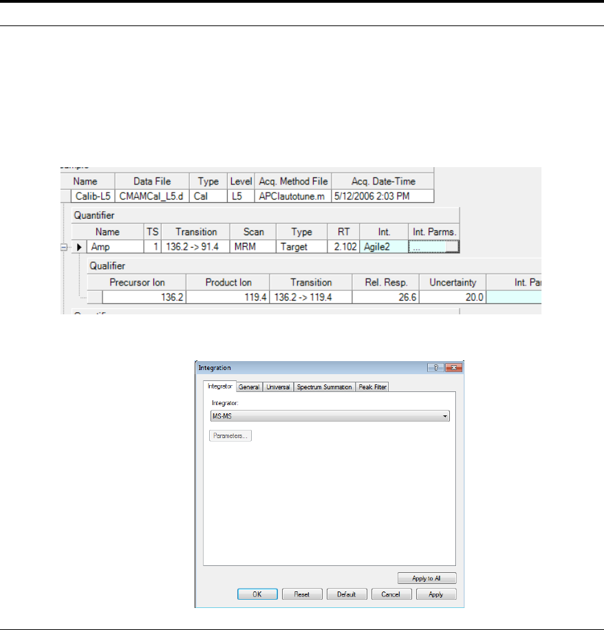Select the qualifier row header box

point(95,297)
